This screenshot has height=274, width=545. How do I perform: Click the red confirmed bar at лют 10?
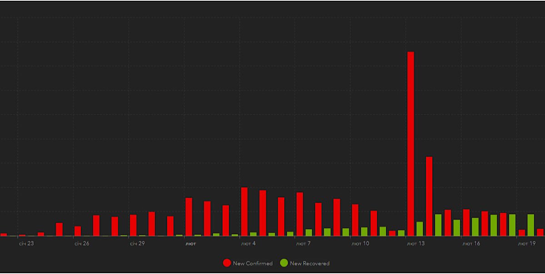coord(355,220)
